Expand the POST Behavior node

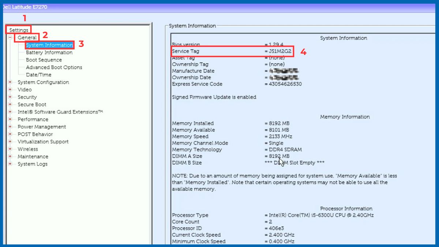10,134
